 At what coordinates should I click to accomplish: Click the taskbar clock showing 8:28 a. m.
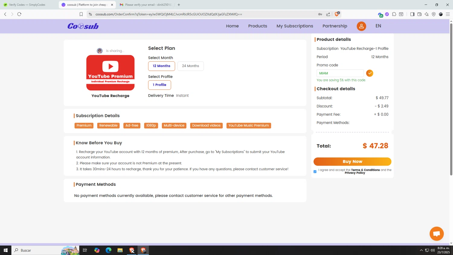click(443, 250)
